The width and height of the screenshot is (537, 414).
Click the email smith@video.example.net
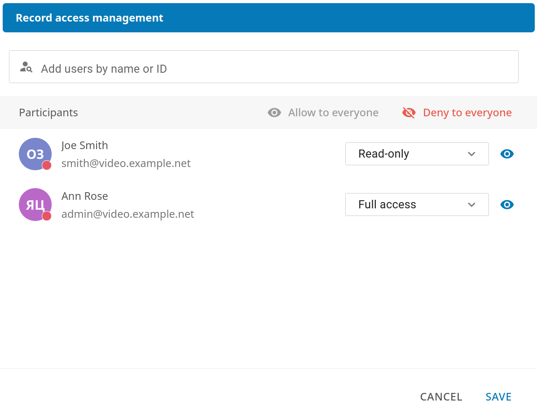point(126,163)
